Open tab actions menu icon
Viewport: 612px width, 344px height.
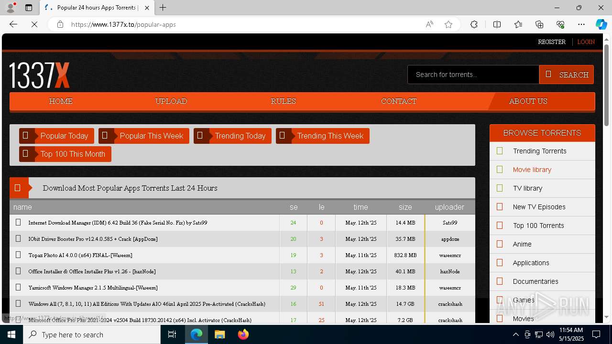coord(29,8)
